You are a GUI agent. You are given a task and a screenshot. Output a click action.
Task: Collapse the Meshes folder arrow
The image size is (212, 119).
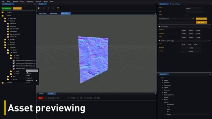click(x=9, y=21)
